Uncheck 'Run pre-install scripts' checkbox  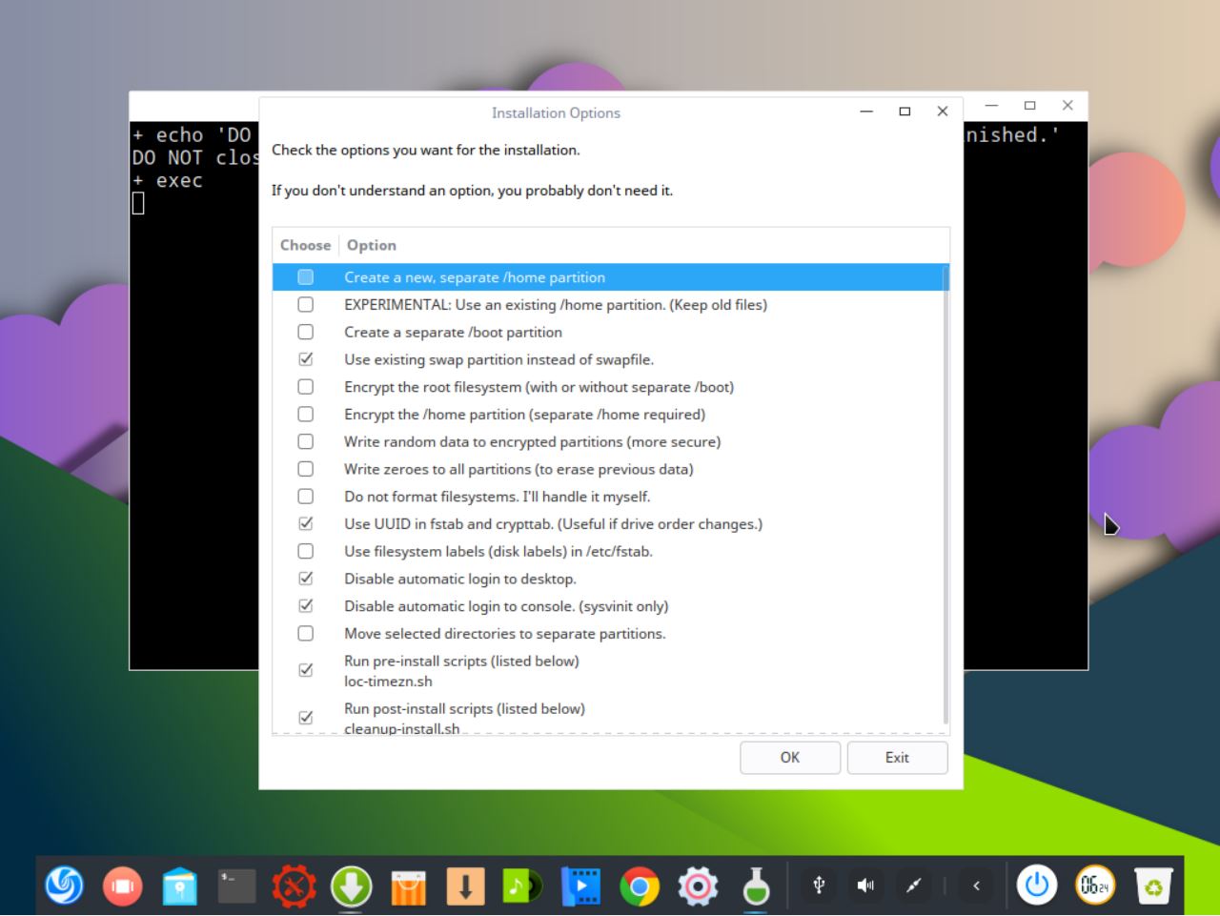(305, 670)
